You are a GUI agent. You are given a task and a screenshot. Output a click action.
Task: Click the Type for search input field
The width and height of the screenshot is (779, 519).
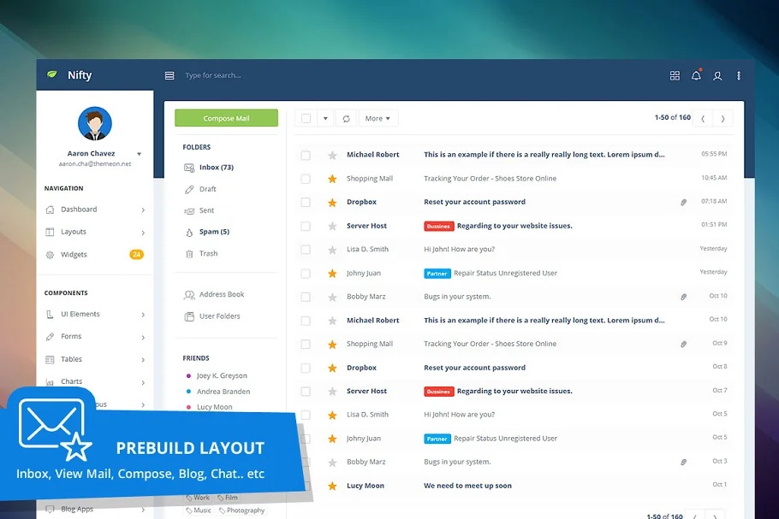pos(257,76)
